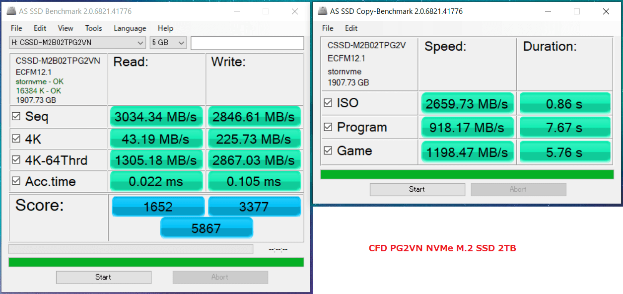Click the AS SSD Copy-Benchmark title bar icon
This screenshot has height=294, width=623.
[x=323, y=11]
